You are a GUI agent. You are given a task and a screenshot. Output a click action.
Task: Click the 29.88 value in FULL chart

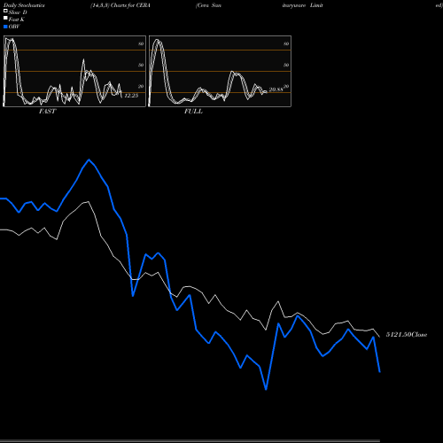tap(276, 89)
